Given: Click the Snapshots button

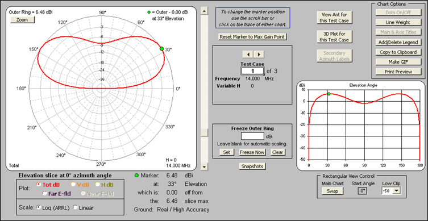Looking at the screenshot, I should pos(252,166).
